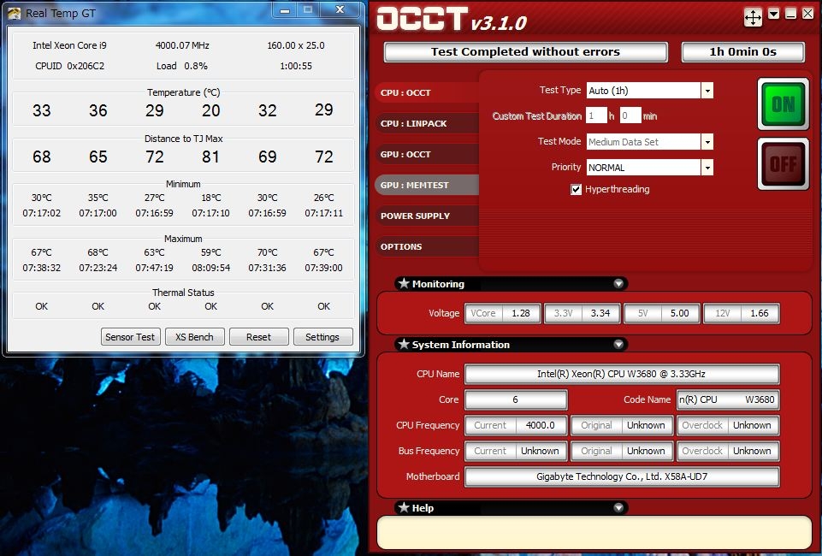This screenshot has width=822, height=556.
Task: Collapse the System Information section arrow
Action: (x=618, y=344)
